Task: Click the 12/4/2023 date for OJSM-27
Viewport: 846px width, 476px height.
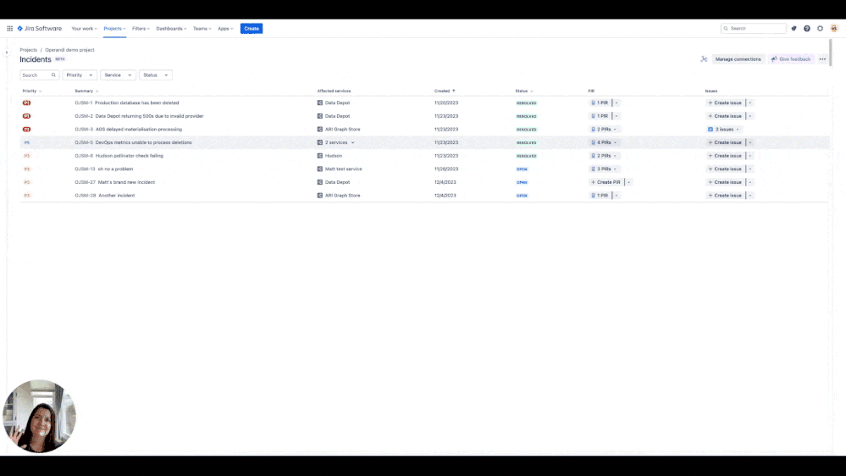Action: tap(445, 182)
